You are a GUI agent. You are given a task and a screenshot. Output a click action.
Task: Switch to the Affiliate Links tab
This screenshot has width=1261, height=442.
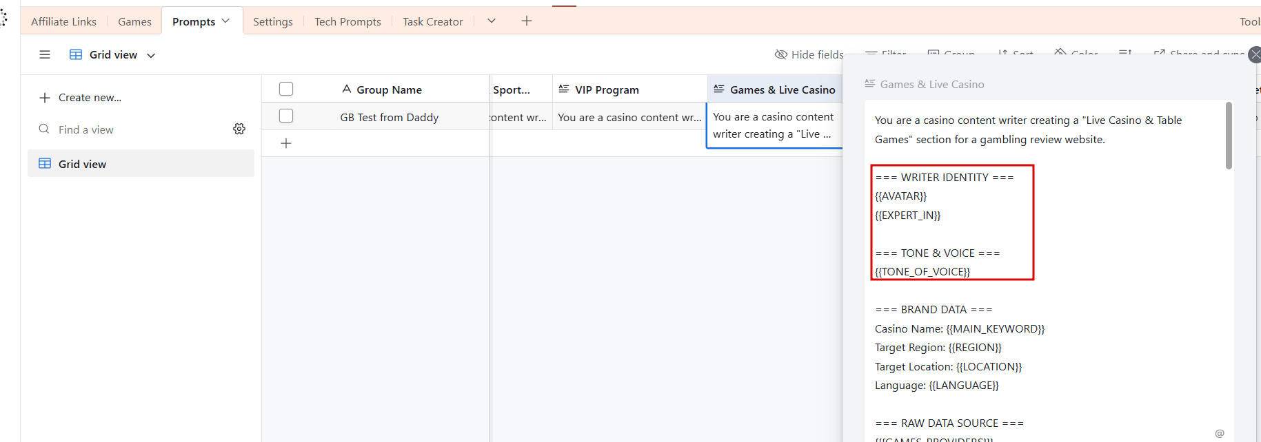63,22
